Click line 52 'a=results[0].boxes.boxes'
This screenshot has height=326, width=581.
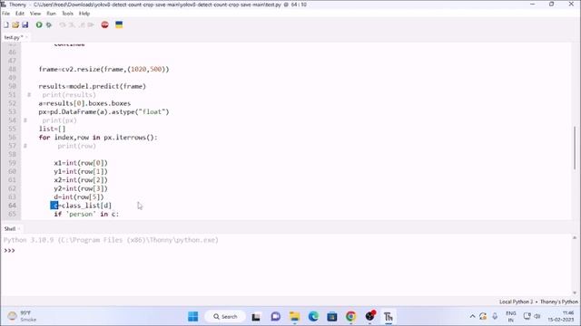[x=84, y=103]
